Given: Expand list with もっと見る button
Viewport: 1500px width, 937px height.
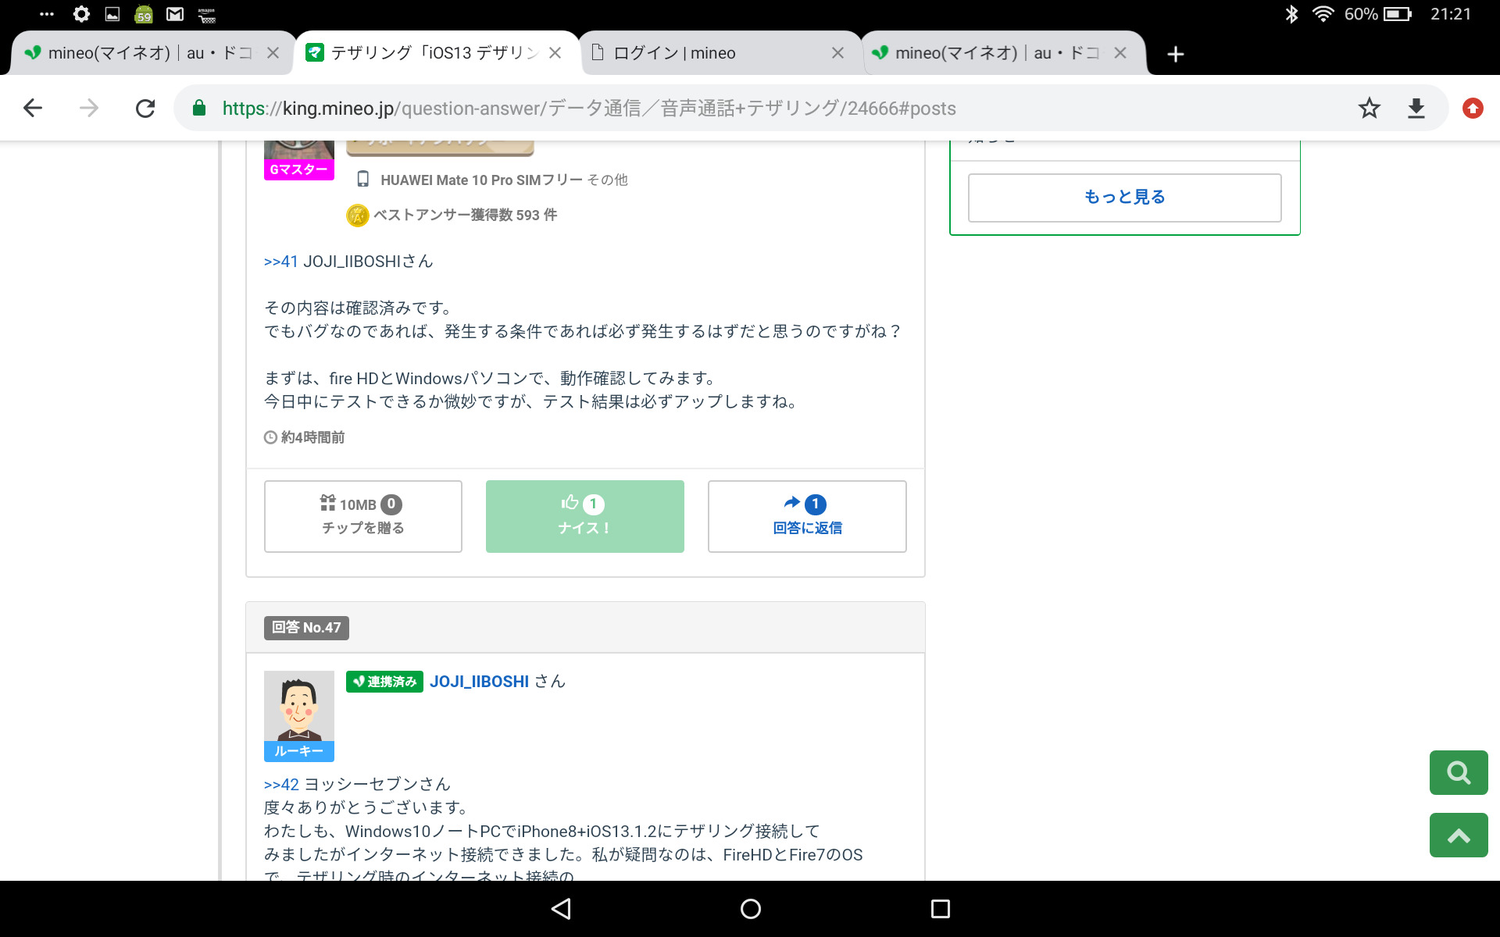Looking at the screenshot, I should coord(1124,198).
